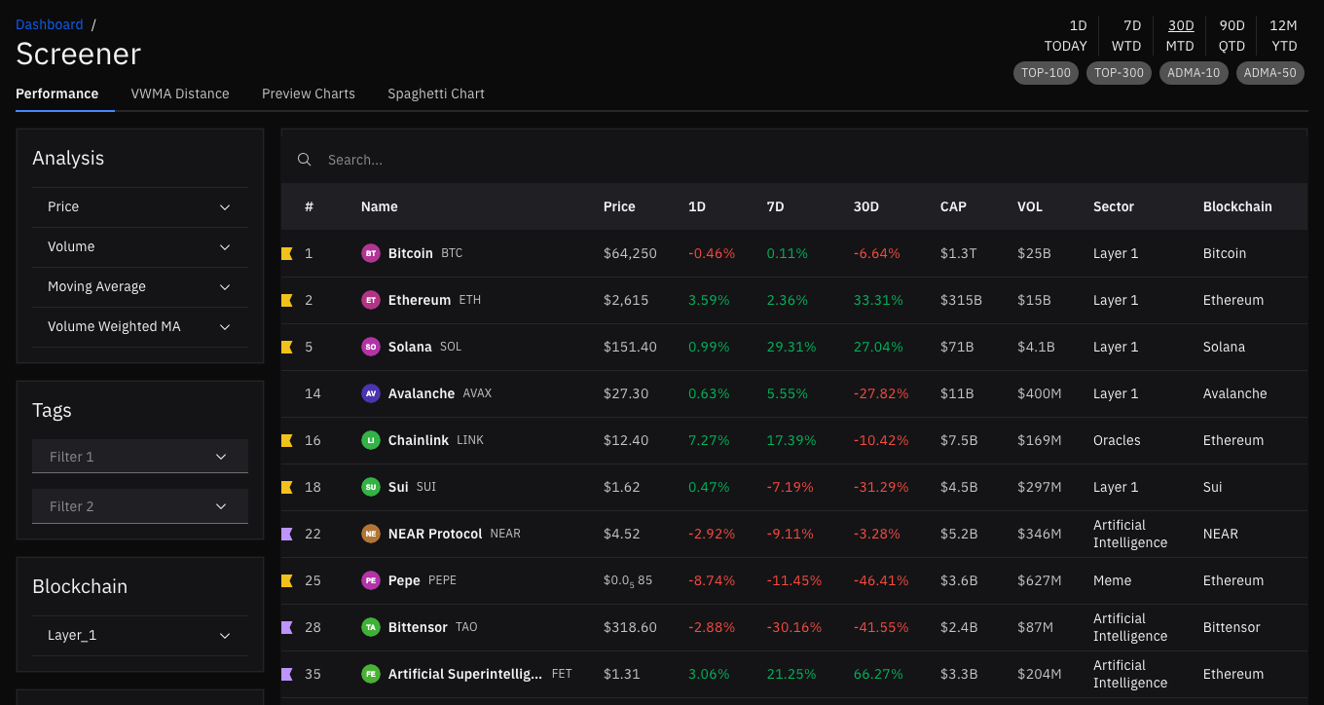Click the yellow flag on Solana row

pyautogui.click(x=287, y=347)
